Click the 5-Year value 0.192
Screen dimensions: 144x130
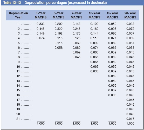[58, 33]
